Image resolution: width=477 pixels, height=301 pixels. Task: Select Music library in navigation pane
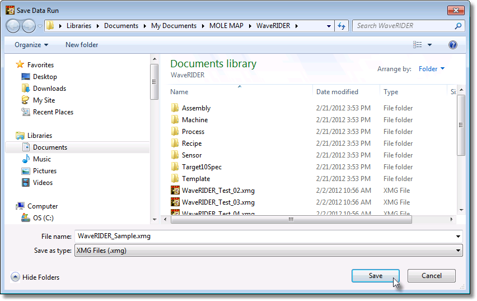(x=41, y=159)
